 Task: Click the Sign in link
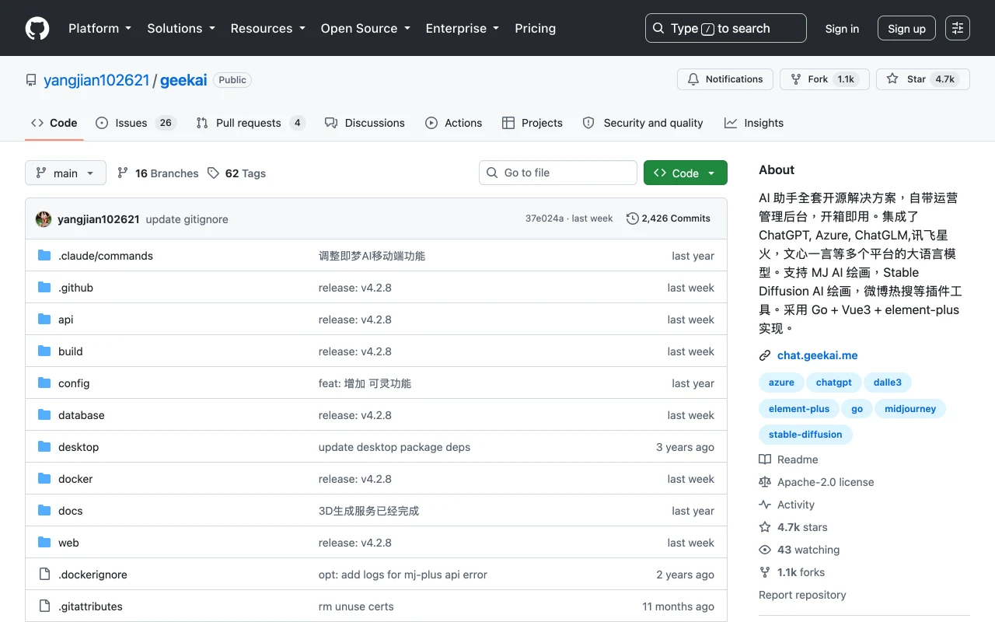click(842, 28)
